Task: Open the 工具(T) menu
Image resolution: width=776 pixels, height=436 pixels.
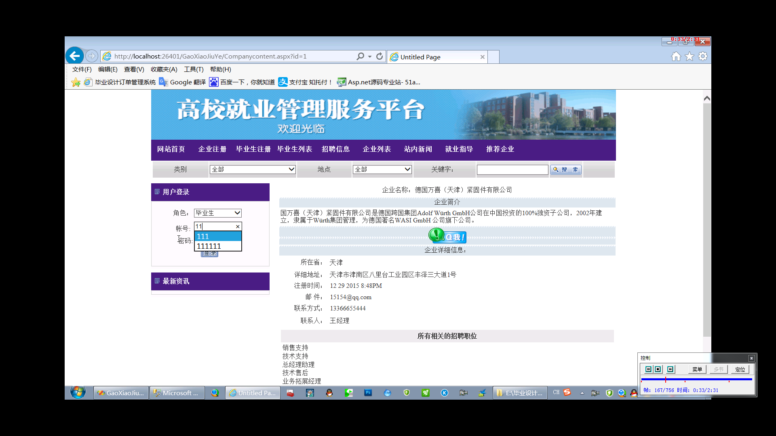Action: point(194,69)
